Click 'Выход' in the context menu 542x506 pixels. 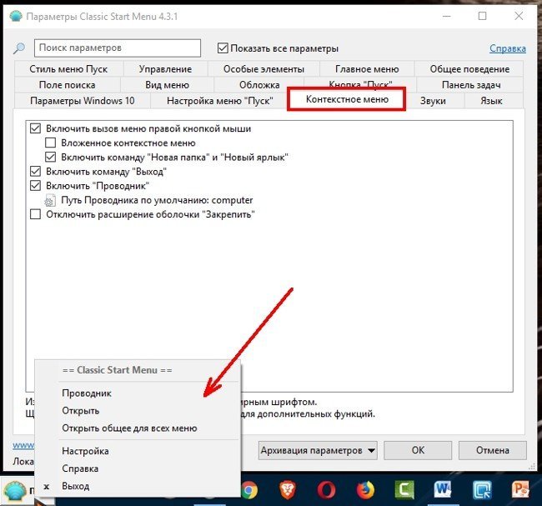point(138,486)
